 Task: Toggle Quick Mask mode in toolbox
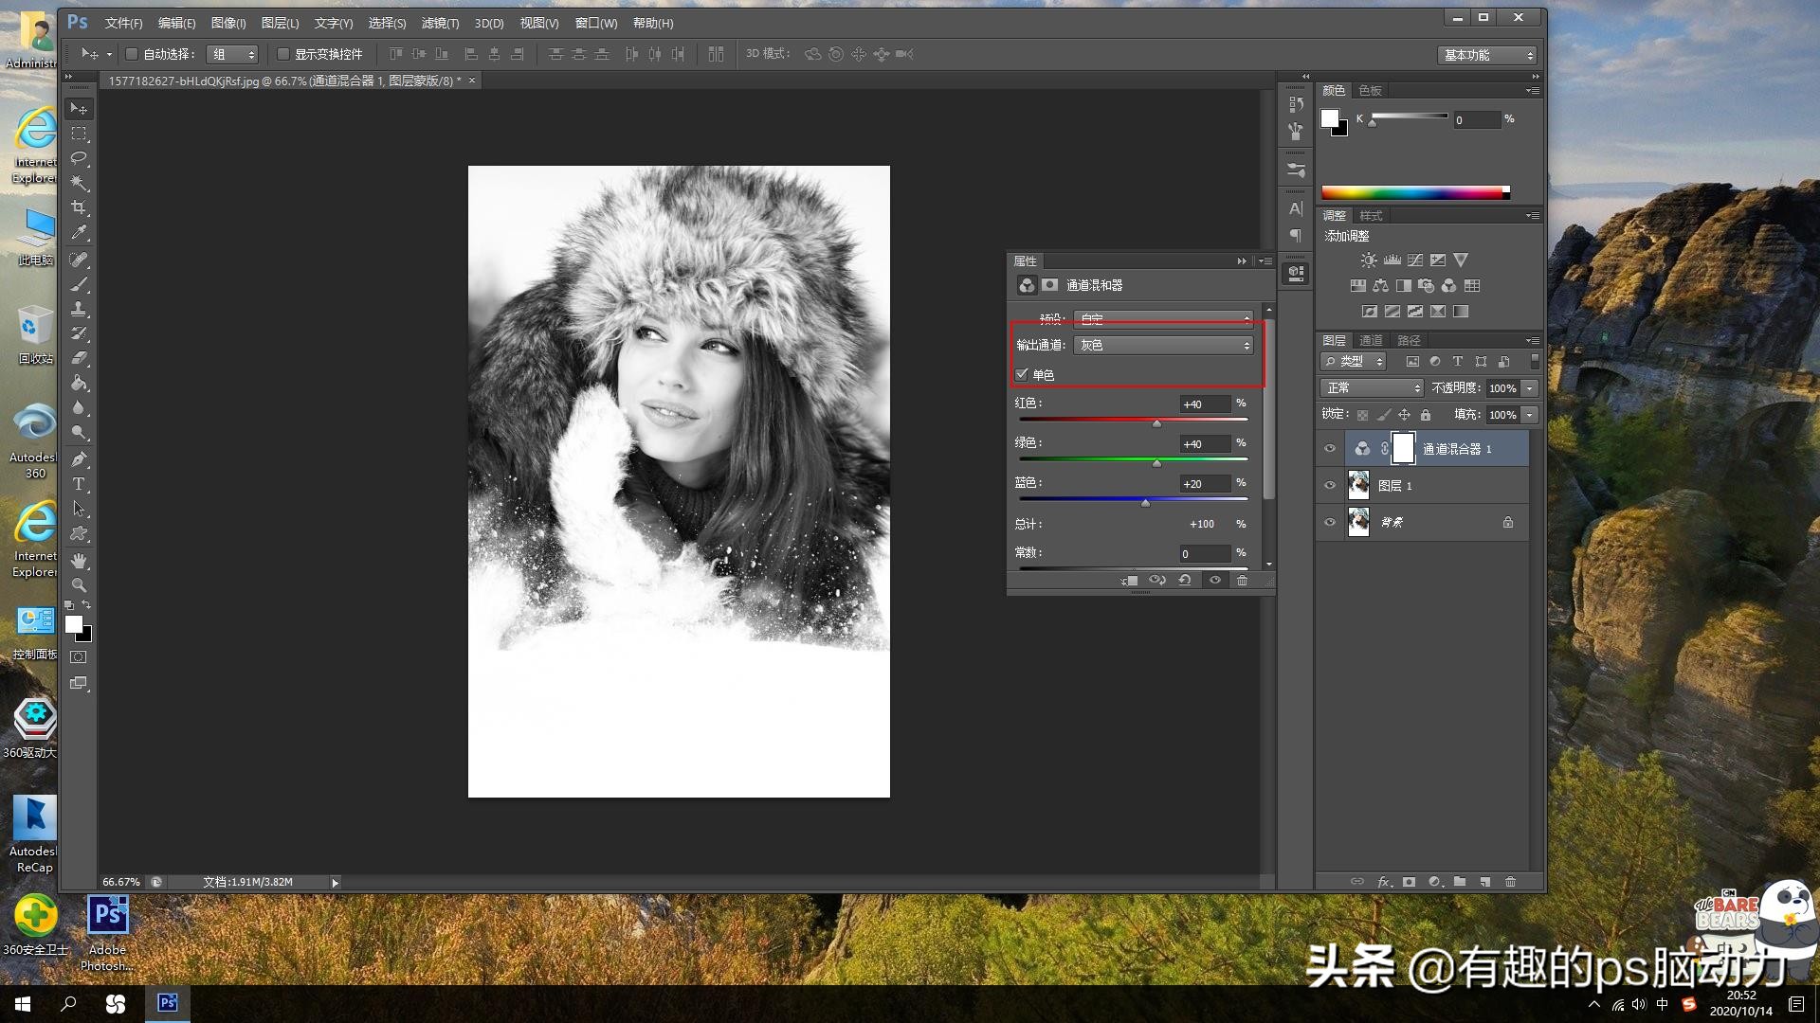pos(79,657)
